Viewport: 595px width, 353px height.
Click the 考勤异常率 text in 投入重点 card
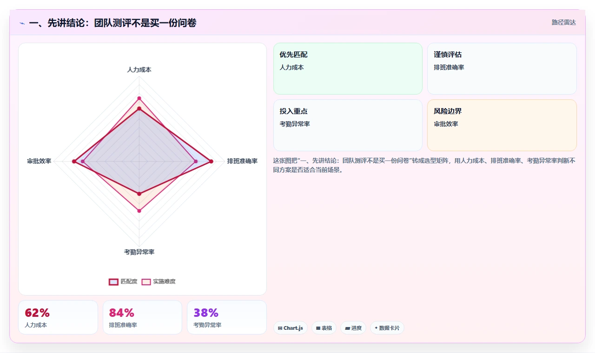tap(295, 124)
